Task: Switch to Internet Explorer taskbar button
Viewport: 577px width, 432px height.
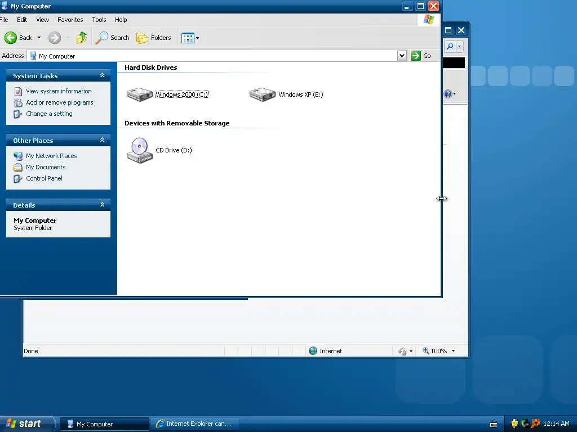Action: [194, 424]
